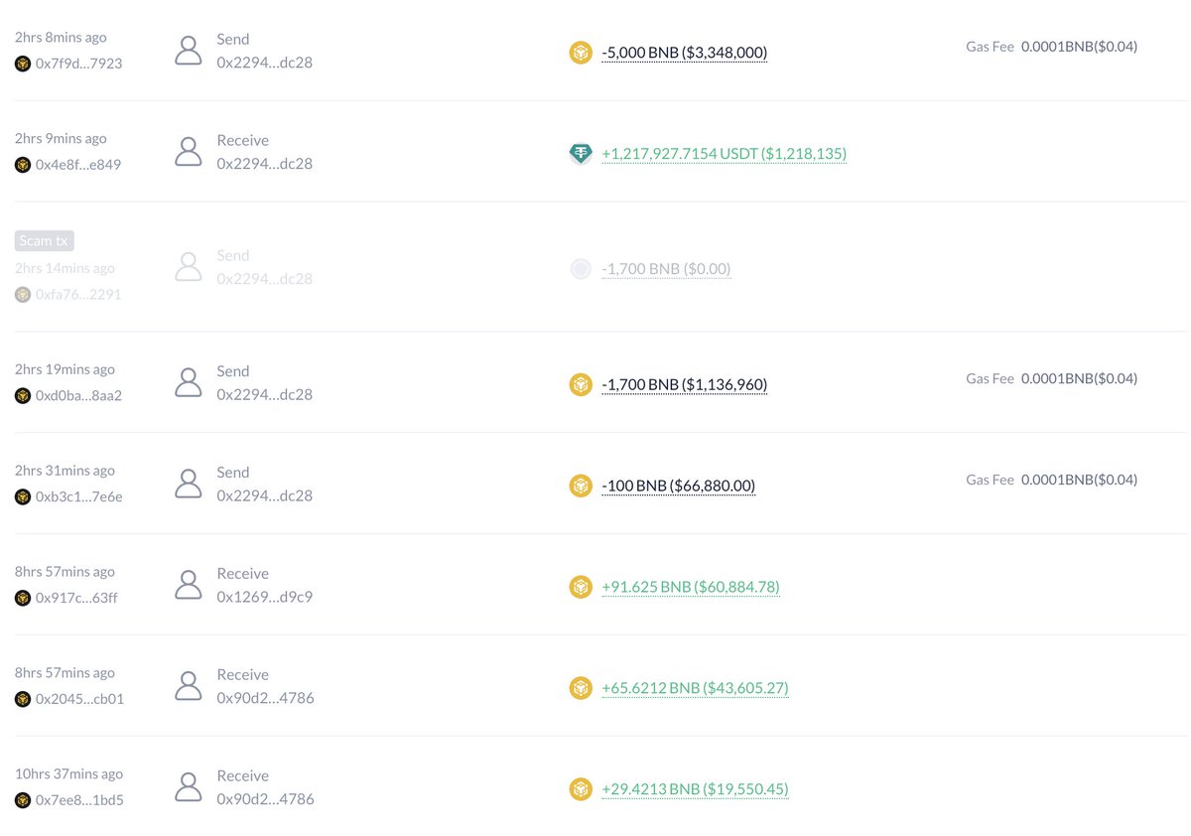This screenshot has height=836, width=1191.
Task: Click the "2hrs 9mins ago" timestamp
Action: 61,139
